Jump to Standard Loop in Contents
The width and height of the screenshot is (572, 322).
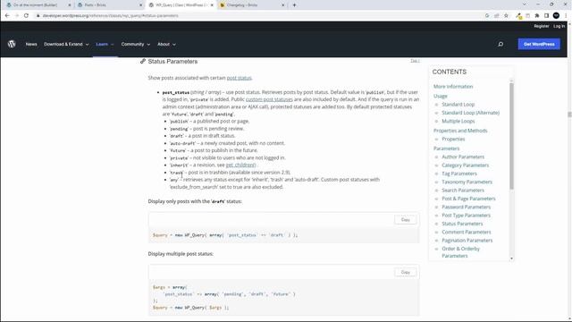point(458,105)
